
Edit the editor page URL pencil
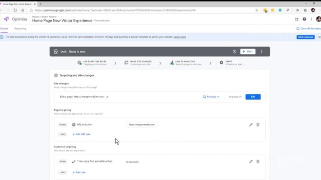(x=107, y=97)
